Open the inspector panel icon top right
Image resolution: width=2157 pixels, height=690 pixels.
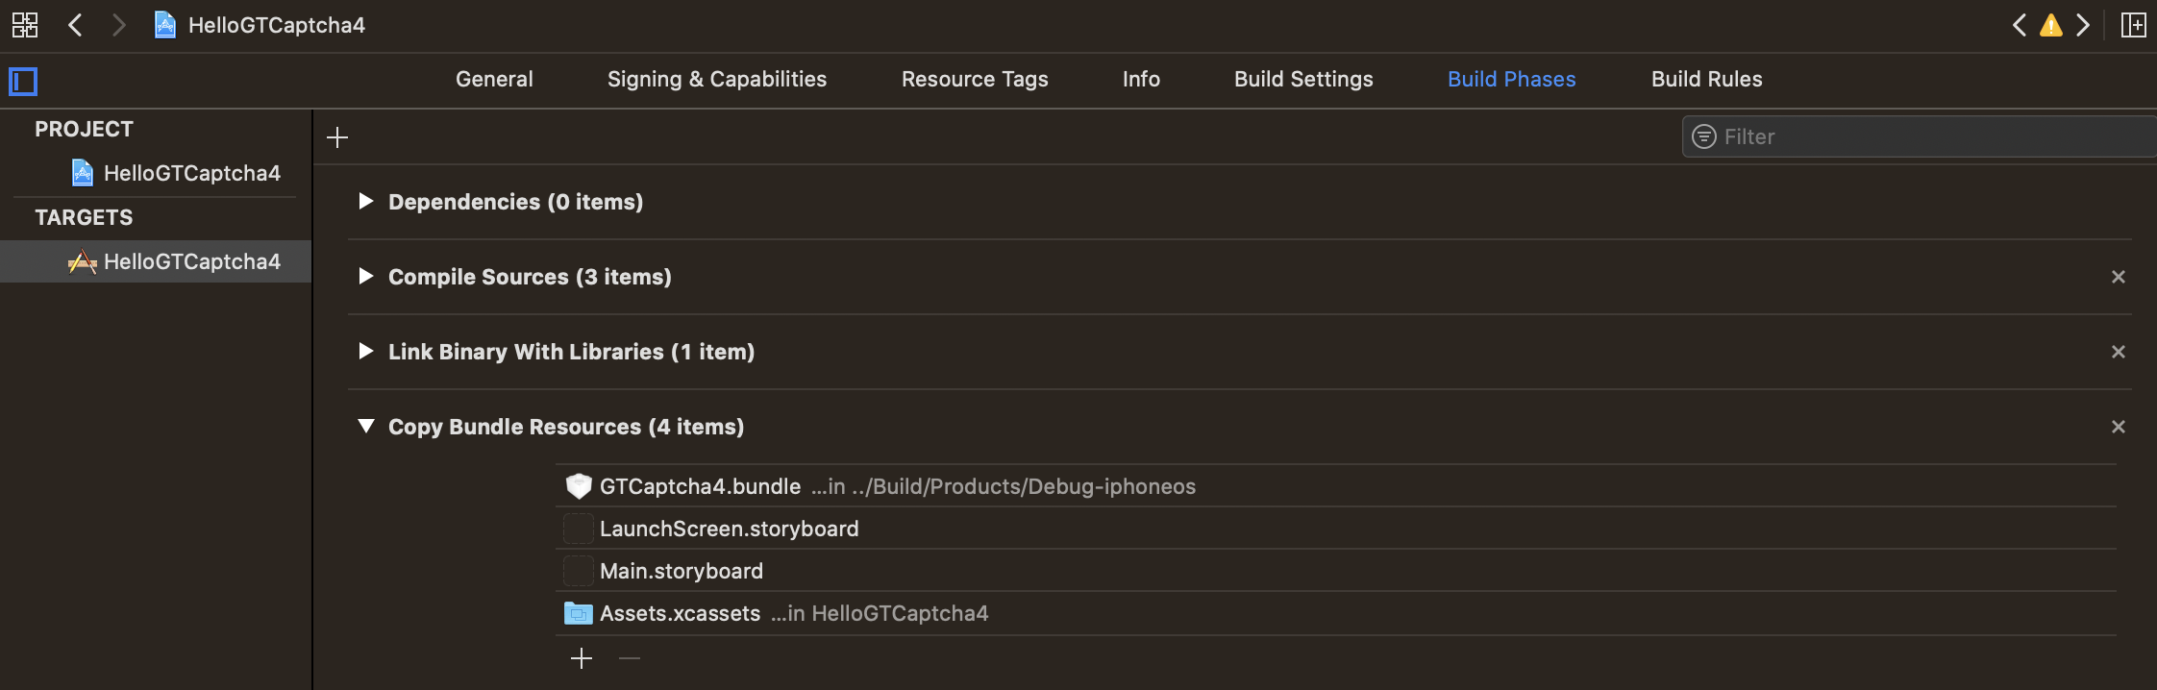pos(2134,25)
